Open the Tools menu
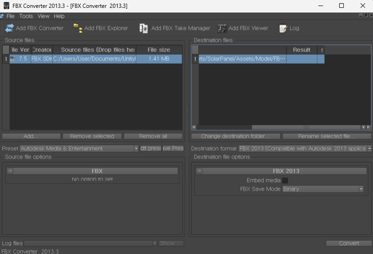The width and height of the screenshot is (373, 254). click(26, 16)
